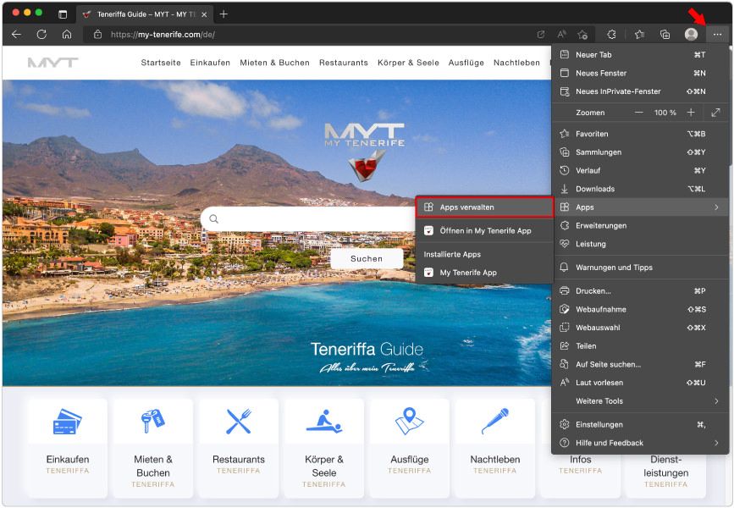Open Read aloud from the toolbar
Image resolution: width=734 pixels, height=508 pixels.
tap(560, 34)
